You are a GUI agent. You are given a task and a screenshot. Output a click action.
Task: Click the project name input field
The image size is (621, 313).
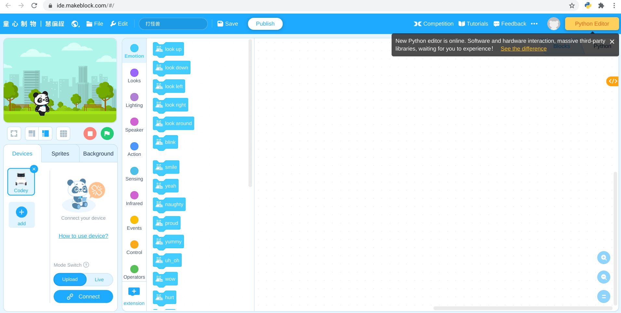coord(173,24)
